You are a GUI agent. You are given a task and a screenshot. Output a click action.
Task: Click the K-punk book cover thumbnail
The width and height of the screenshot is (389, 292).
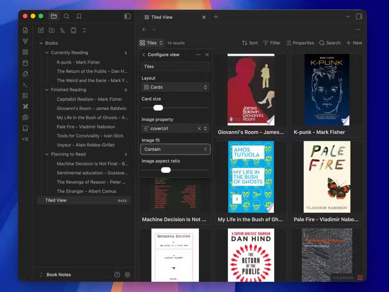327,89
